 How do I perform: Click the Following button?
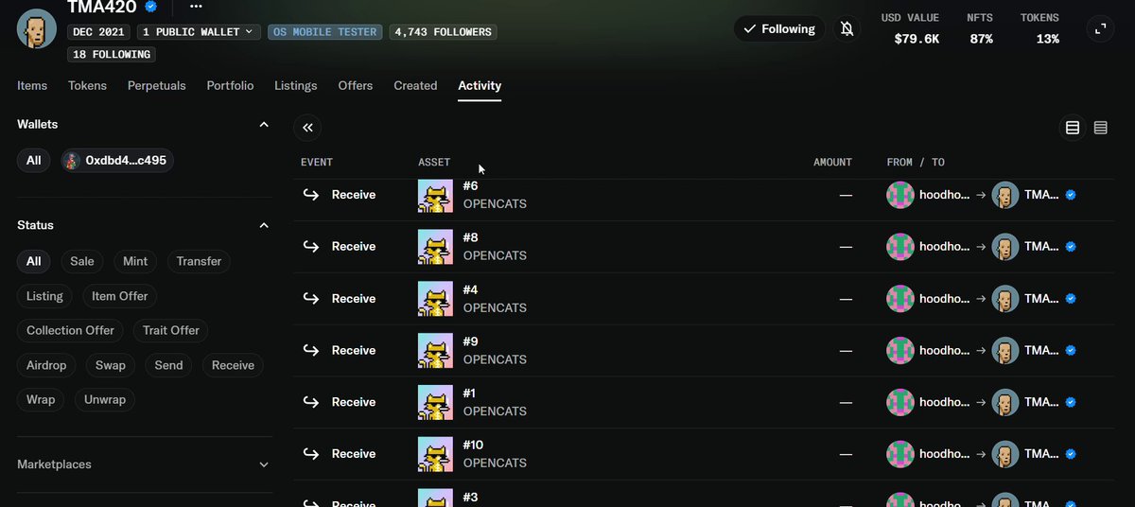(779, 29)
